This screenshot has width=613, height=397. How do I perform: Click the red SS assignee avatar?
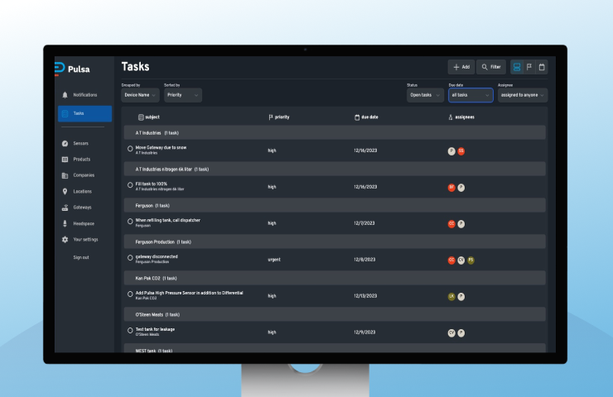(461, 151)
